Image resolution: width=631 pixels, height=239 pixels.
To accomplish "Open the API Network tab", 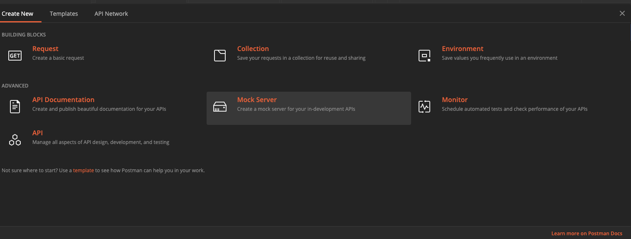I will coord(111,14).
